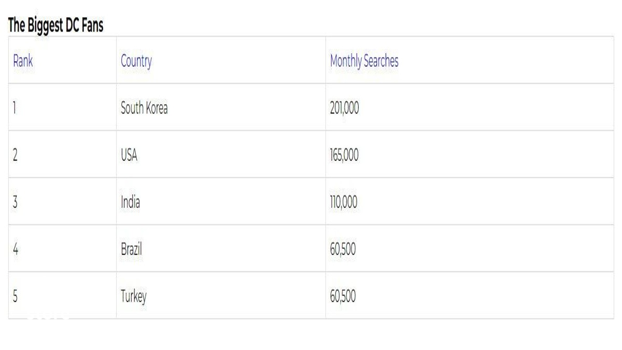Select the South Korea country cell
Viewport: 622px width, 350px height.
click(x=144, y=108)
